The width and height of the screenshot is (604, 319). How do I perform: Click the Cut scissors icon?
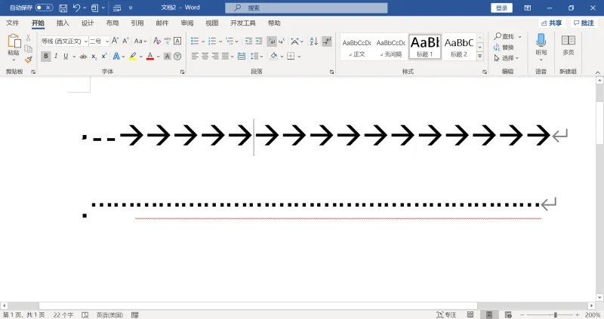coord(28,38)
